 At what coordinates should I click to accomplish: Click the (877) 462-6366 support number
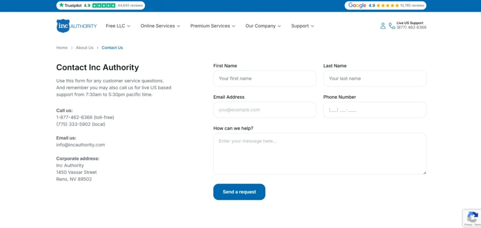click(411, 28)
